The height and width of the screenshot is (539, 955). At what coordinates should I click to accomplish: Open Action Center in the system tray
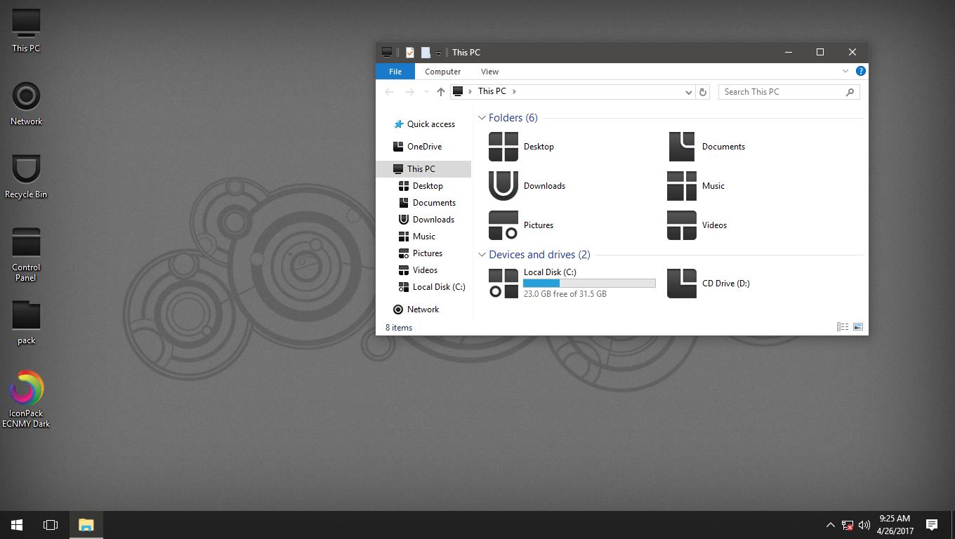(x=932, y=524)
